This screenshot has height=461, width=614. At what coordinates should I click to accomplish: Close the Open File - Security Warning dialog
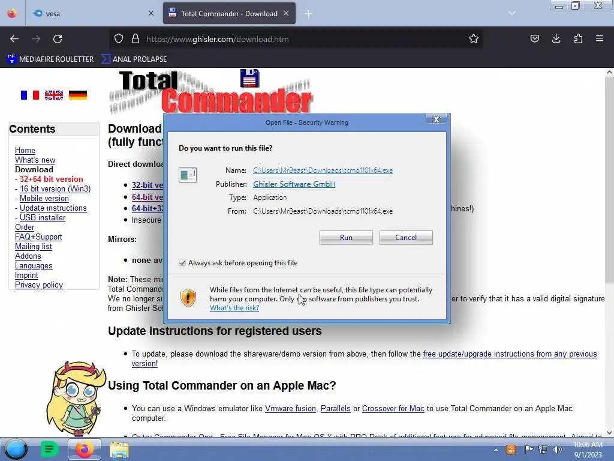[437, 119]
